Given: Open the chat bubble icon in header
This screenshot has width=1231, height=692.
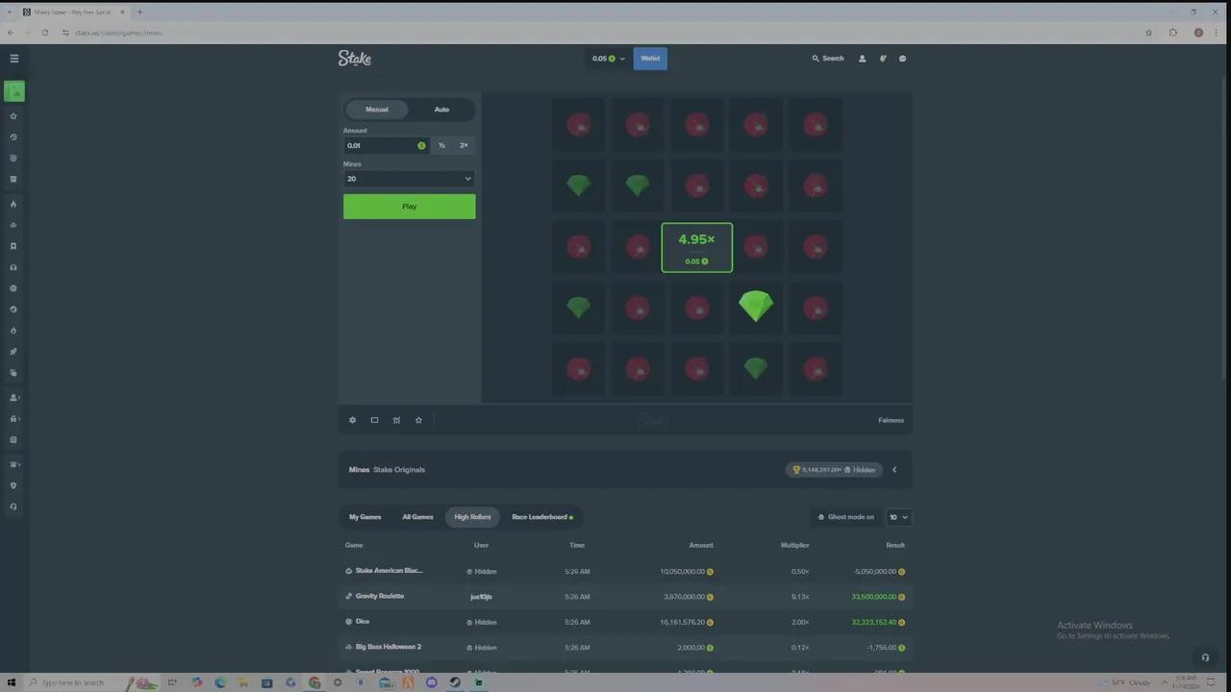Looking at the screenshot, I should click(902, 59).
